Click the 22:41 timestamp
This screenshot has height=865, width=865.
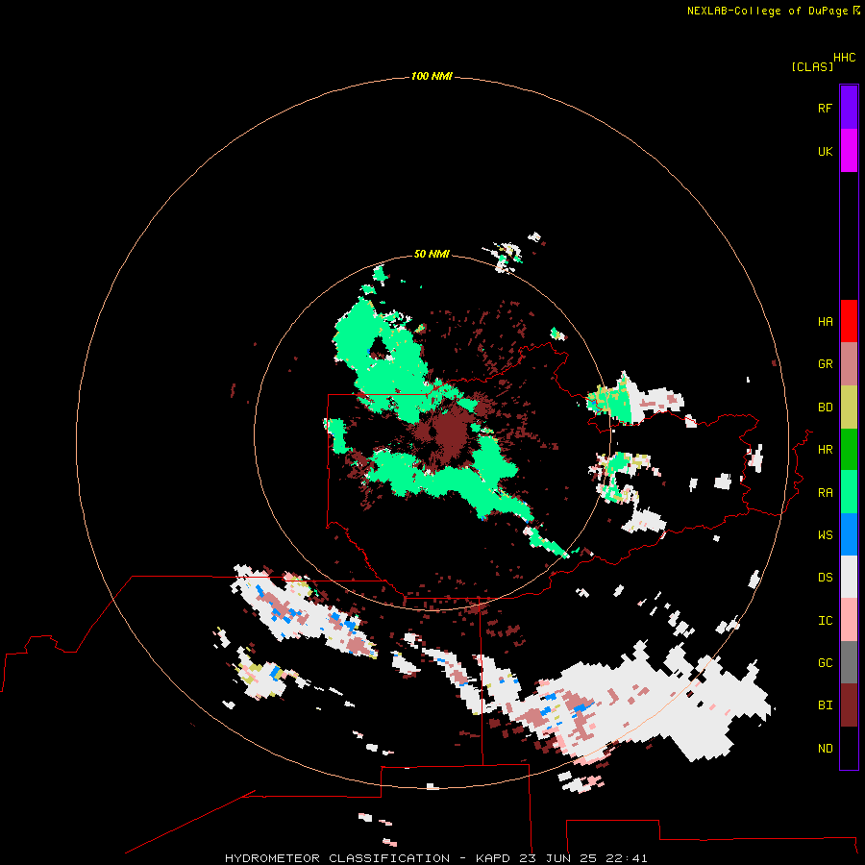(x=626, y=858)
